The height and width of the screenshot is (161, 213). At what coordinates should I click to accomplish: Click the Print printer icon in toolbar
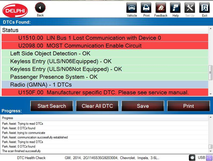point(146,8)
